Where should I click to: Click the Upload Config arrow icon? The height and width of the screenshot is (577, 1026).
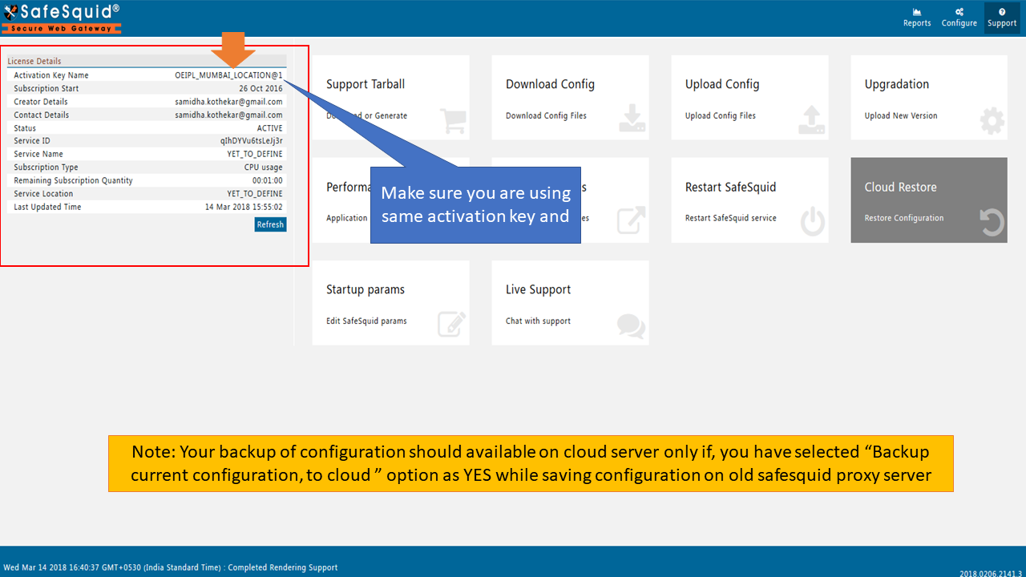tap(812, 119)
